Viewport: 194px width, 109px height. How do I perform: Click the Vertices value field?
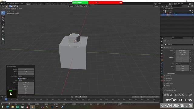coord(26,69)
